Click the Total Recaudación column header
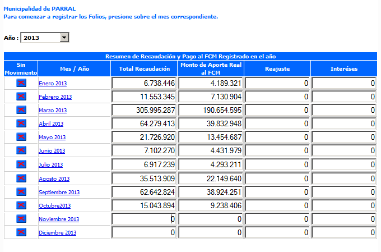381x252 pixels. pos(145,68)
